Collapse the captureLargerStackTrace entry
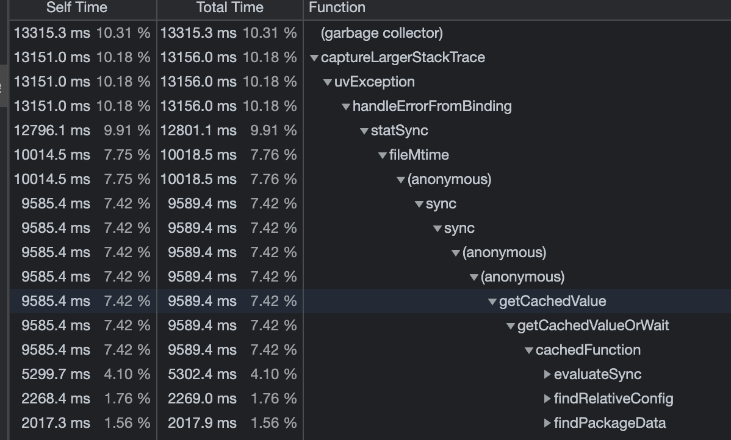Image resolution: width=731 pixels, height=440 pixels. (315, 57)
